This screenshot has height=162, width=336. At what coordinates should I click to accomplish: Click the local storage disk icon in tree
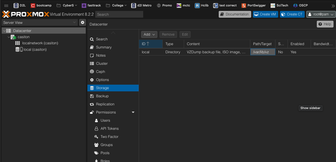(18, 50)
